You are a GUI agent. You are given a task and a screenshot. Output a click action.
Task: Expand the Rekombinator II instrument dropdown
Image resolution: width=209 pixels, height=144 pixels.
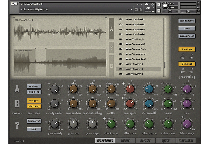click(x=21, y=4)
